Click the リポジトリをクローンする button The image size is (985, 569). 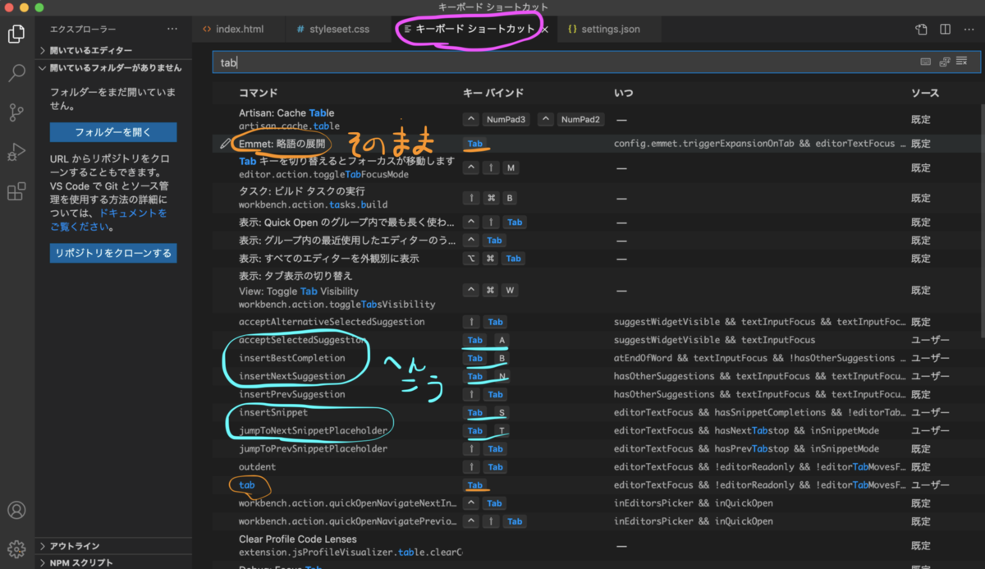tap(113, 253)
